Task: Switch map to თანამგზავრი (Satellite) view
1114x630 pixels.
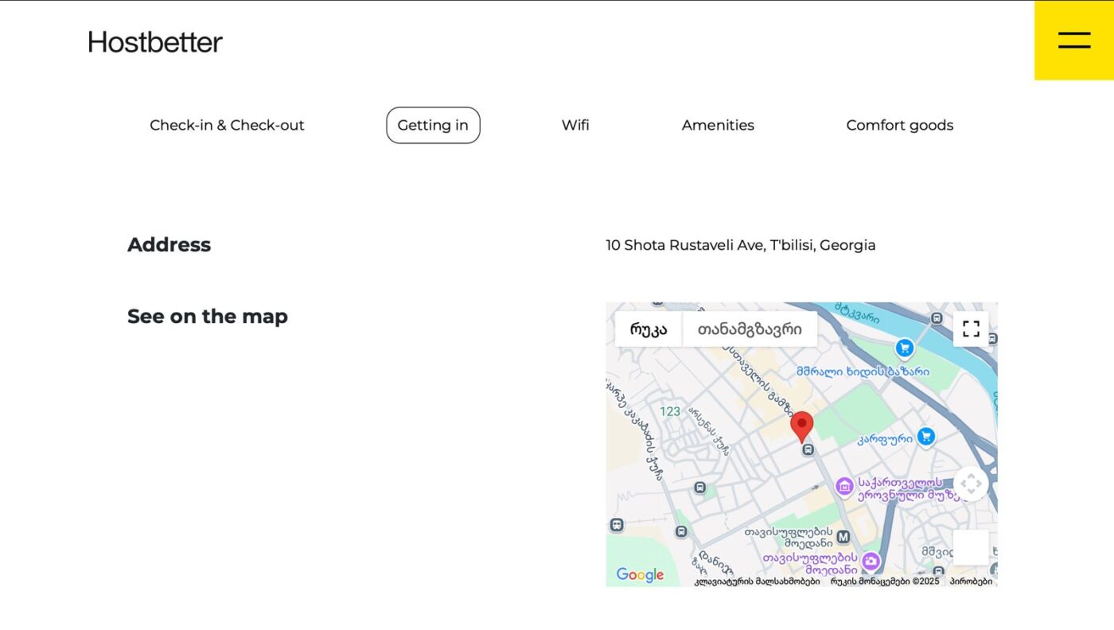Action: pyautogui.click(x=750, y=329)
